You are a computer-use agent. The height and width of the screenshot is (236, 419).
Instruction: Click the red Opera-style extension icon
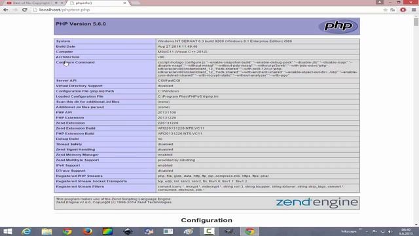(403, 10)
